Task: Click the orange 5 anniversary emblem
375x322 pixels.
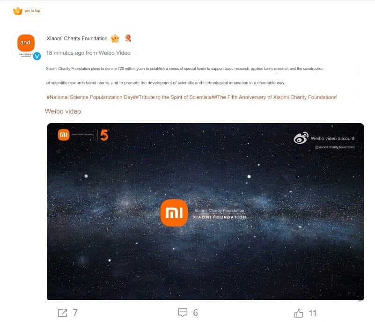Action: pyautogui.click(x=104, y=135)
